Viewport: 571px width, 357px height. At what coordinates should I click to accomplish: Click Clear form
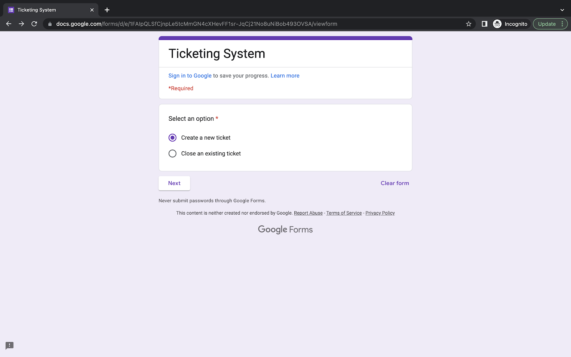tap(395, 183)
